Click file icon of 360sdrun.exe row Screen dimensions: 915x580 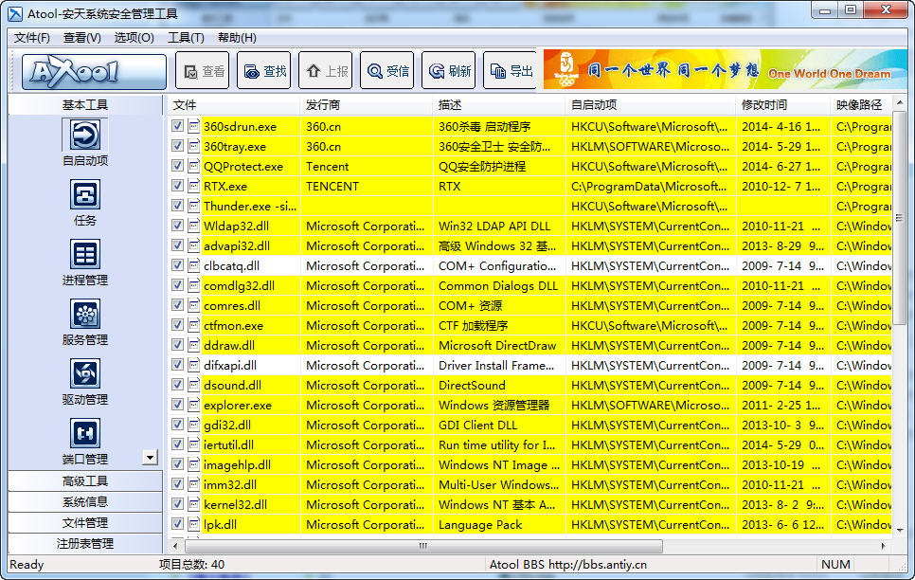194,126
